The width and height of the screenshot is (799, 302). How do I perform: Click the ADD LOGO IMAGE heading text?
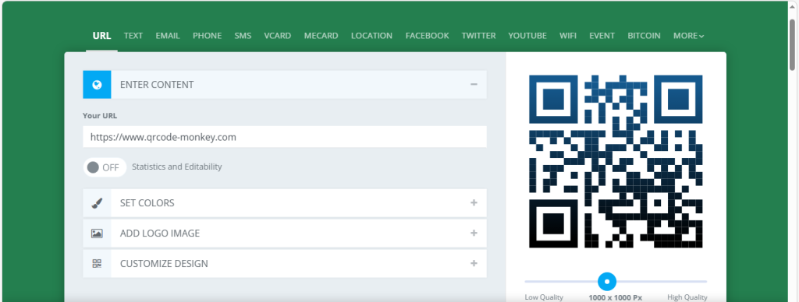[160, 234]
